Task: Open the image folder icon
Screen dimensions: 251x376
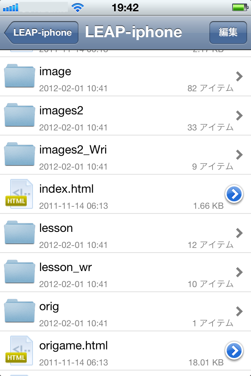Action: pos(20,76)
